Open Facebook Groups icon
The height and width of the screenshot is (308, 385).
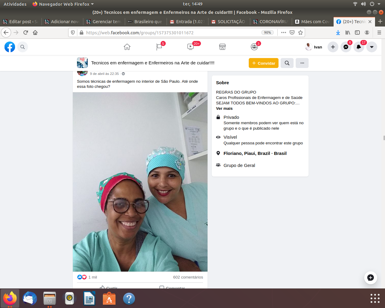[x=254, y=47]
